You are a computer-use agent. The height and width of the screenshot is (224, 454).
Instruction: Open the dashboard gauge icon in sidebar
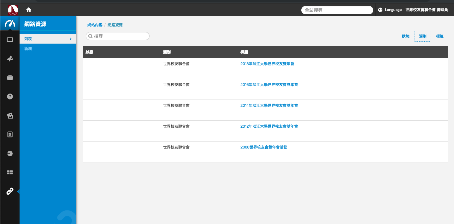(10, 23)
